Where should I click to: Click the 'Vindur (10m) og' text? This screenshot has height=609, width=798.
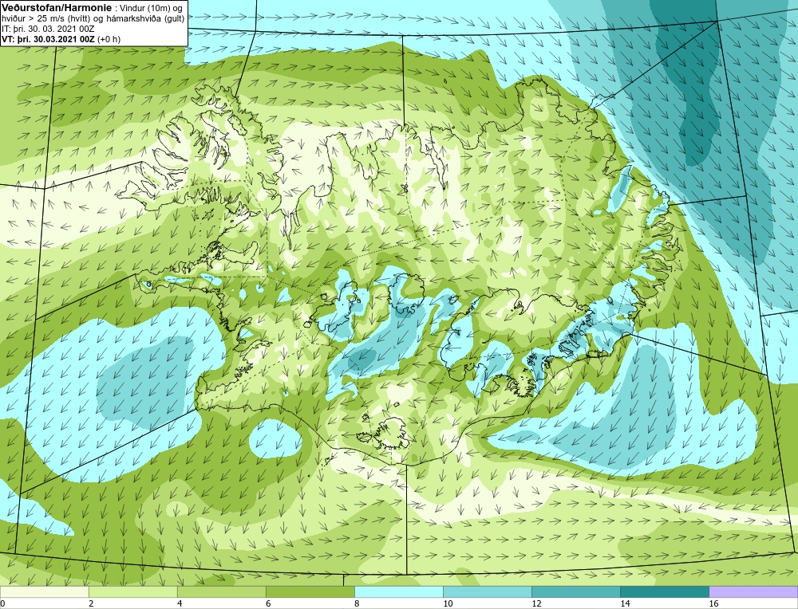tap(151, 8)
